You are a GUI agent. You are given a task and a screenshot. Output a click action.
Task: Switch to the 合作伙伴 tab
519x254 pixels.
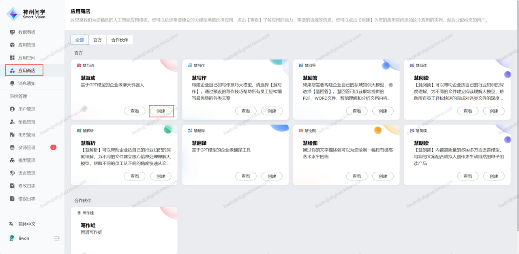click(120, 40)
